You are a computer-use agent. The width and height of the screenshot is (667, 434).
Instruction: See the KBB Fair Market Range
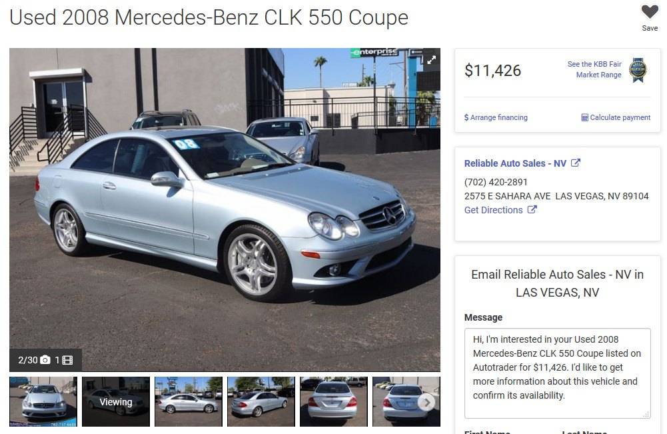pyautogui.click(x=594, y=69)
